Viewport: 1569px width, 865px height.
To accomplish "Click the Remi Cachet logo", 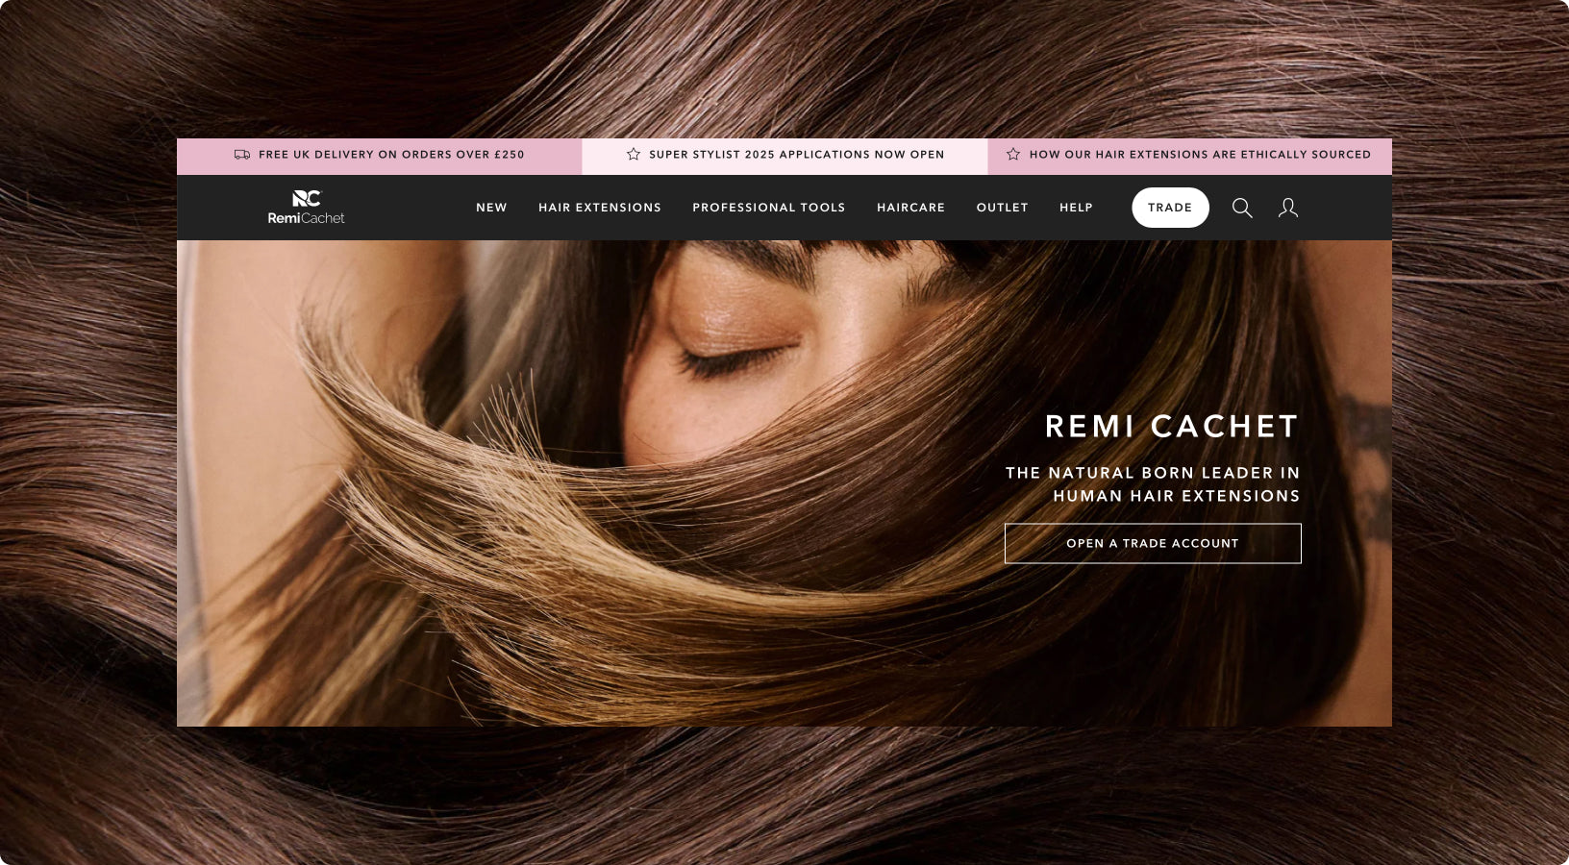I will coord(306,208).
